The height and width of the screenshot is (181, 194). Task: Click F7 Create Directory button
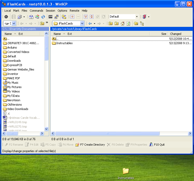click(90, 145)
